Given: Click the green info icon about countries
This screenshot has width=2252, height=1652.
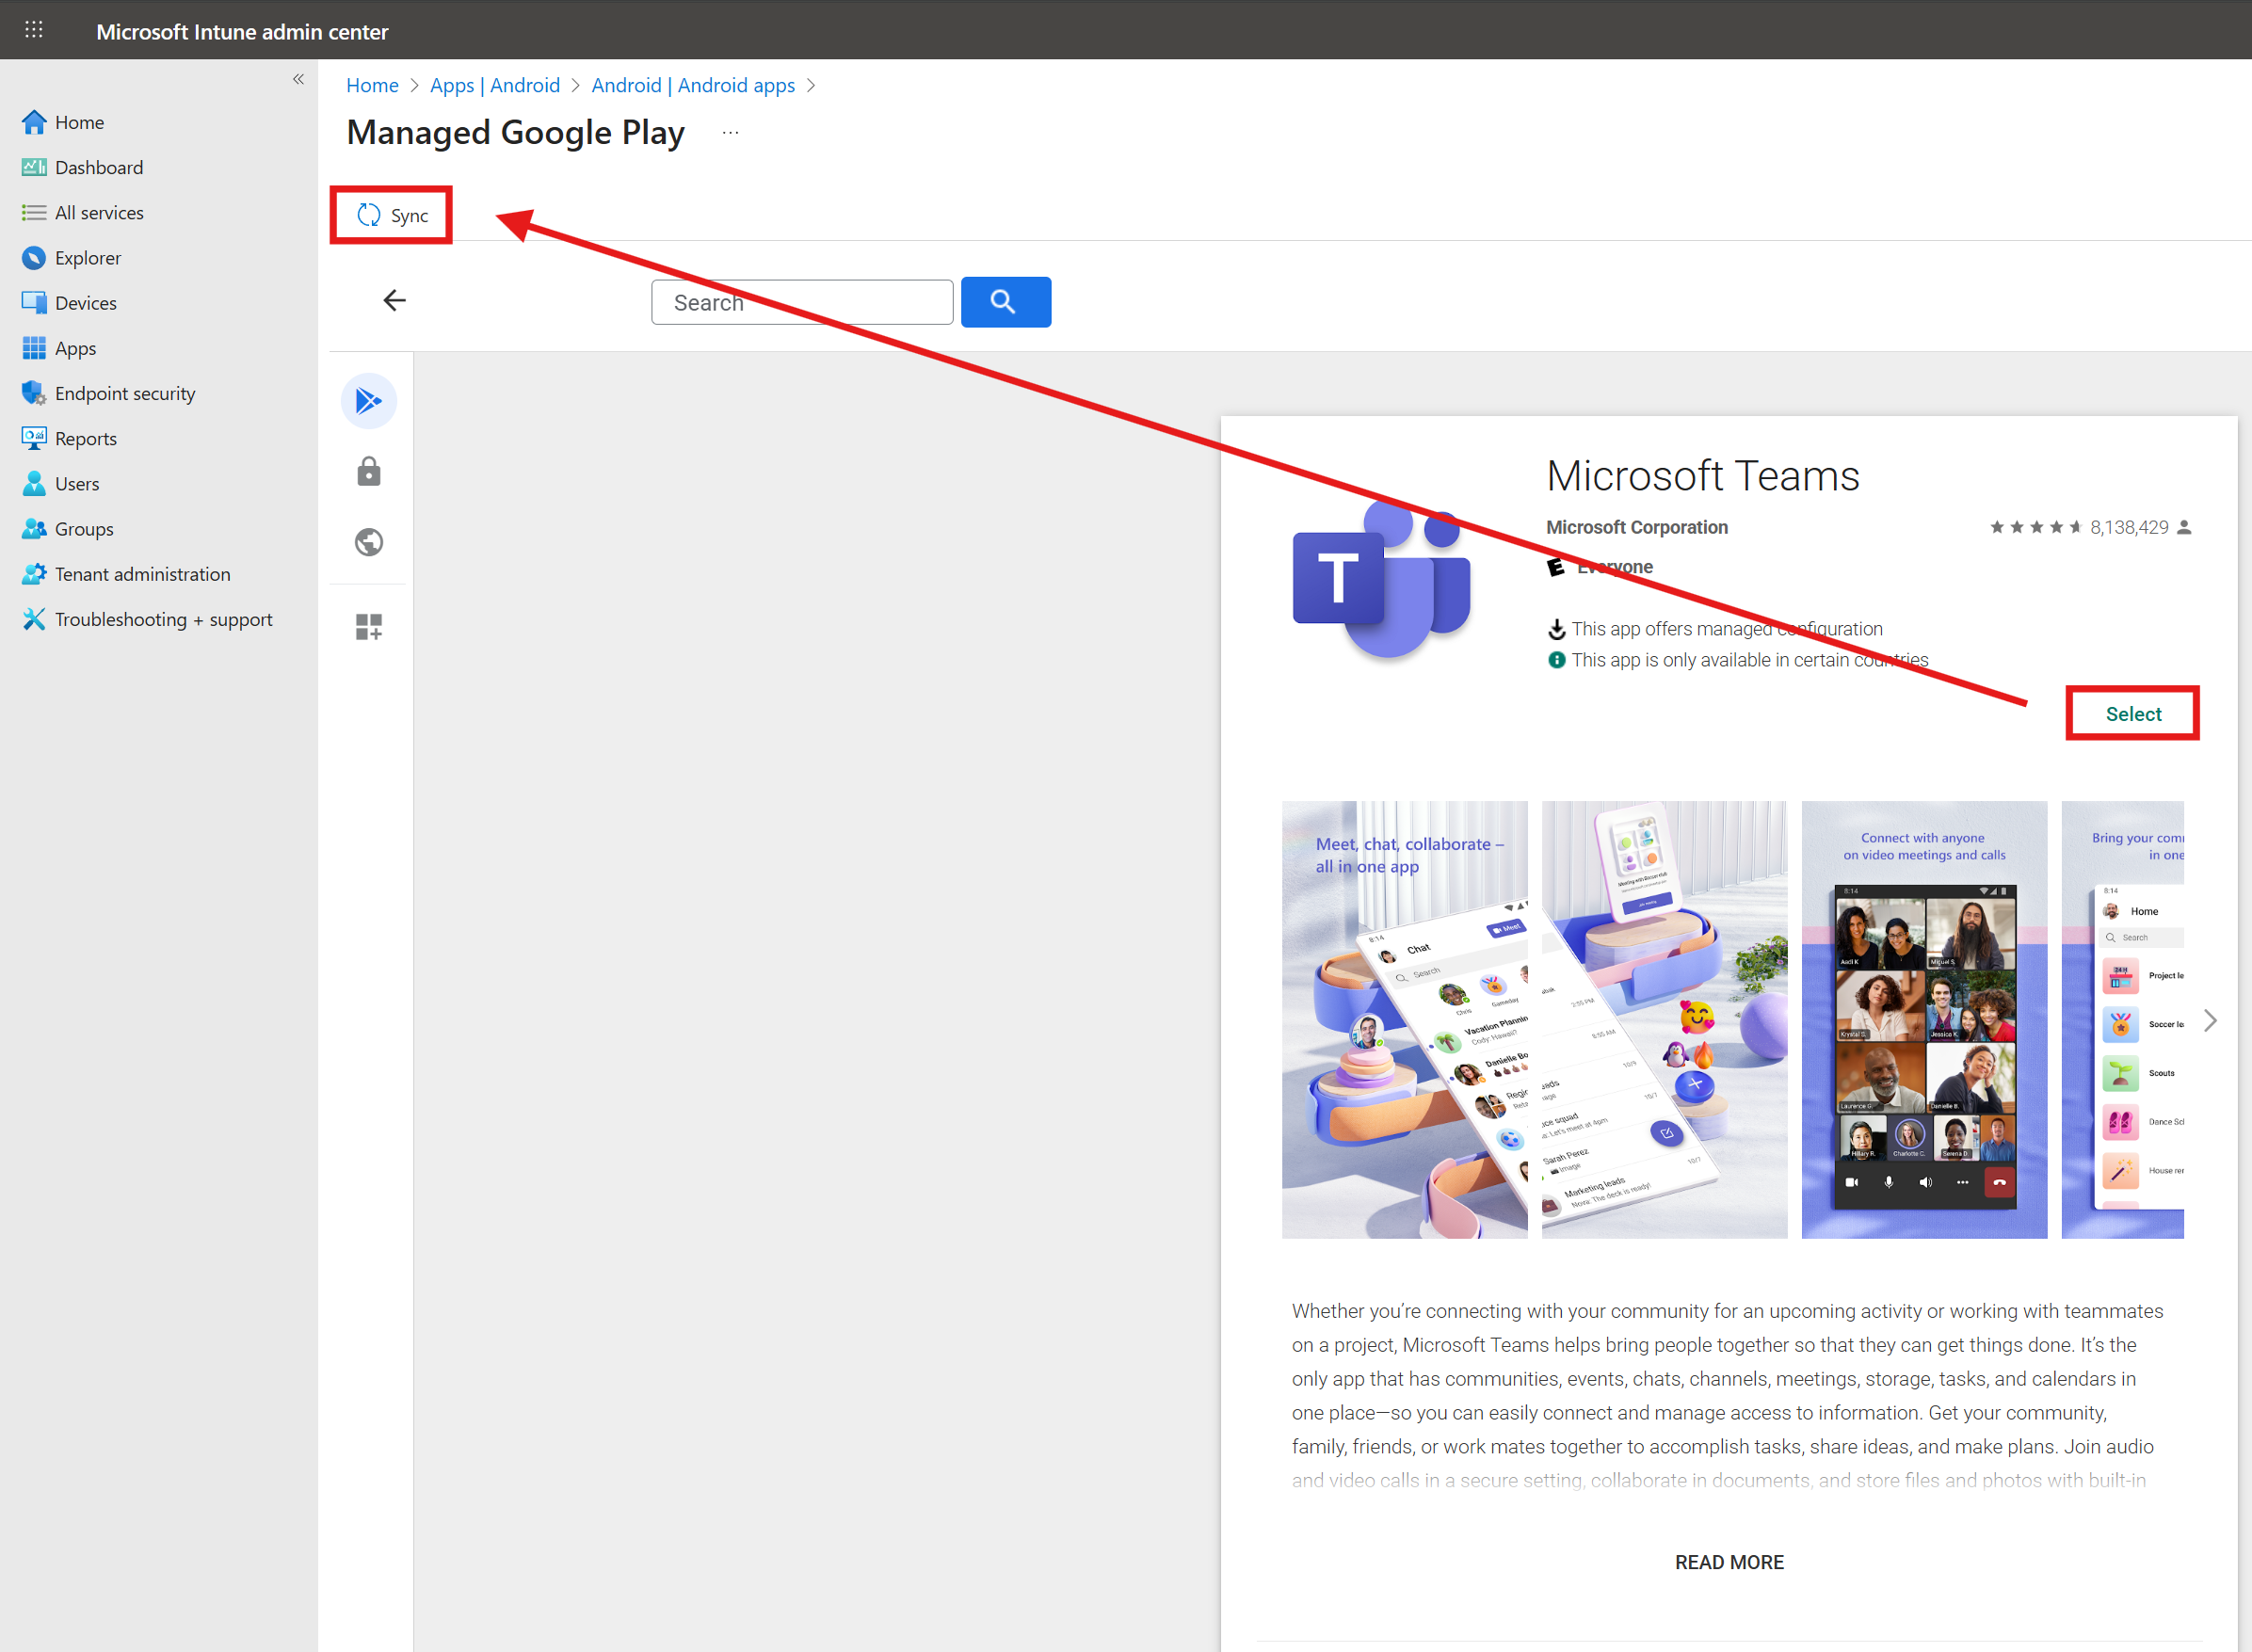Looking at the screenshot, I should [1557, 660].
